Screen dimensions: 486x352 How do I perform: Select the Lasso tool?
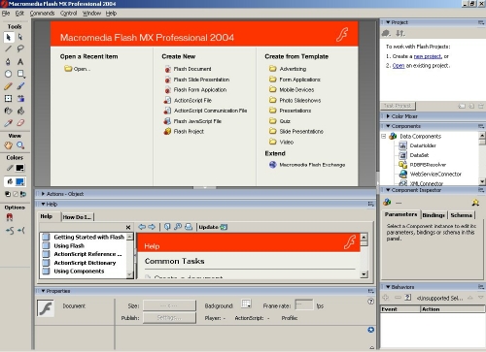click(20, 49)
